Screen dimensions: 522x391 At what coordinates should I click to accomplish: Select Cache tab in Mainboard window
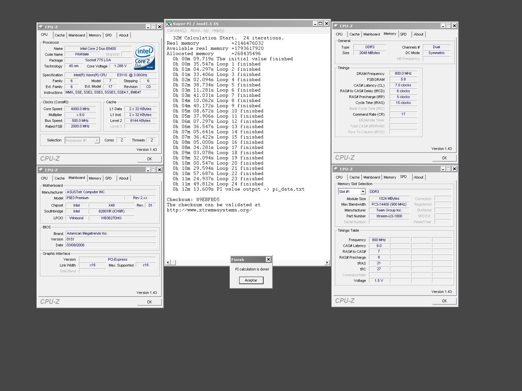pyautogui.click(x=59, y=178)
